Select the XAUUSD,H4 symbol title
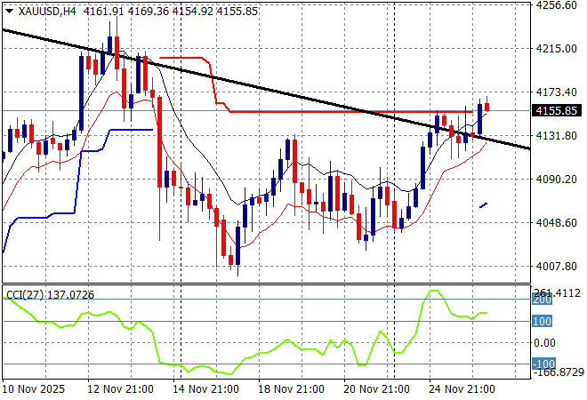Image resolution: width=587 pixels, height=400 pixels. [47, 12]
